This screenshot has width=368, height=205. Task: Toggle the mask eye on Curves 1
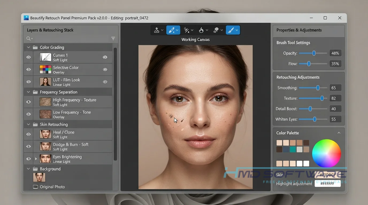(105, 57)
